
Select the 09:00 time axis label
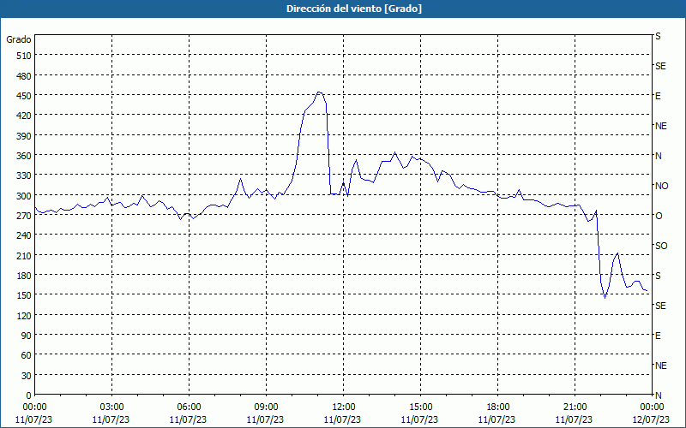coord(266,407)
